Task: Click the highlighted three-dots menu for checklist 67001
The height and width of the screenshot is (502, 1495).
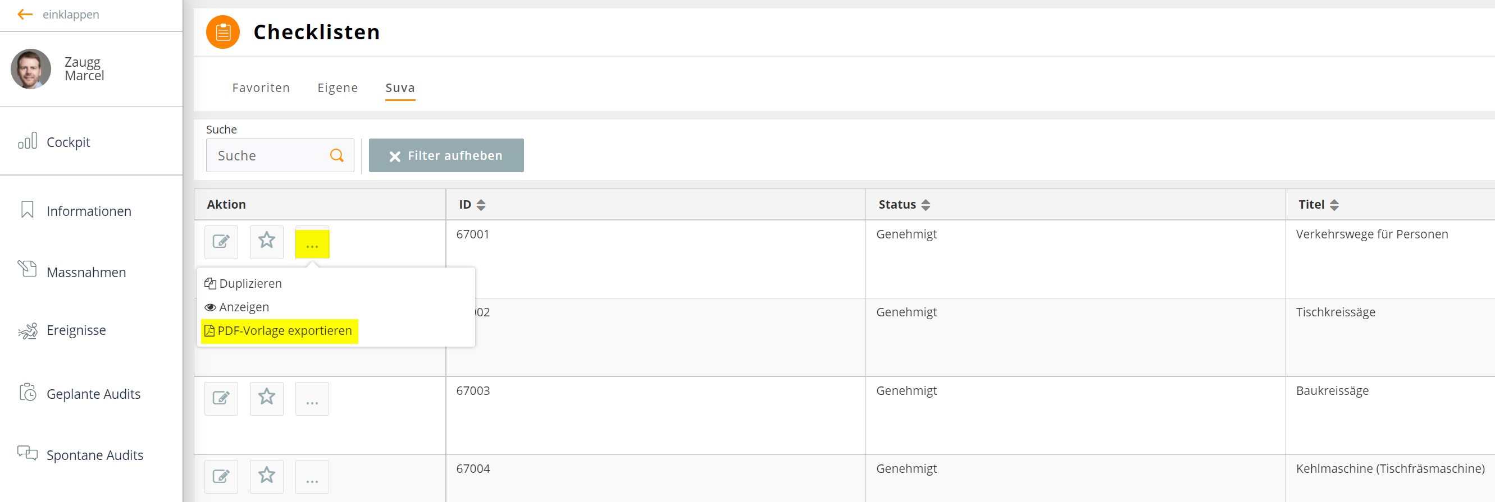Action: point(312,243)
